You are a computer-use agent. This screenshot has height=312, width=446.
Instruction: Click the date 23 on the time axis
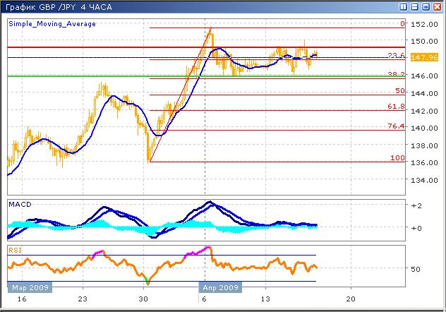coord(83,299)
